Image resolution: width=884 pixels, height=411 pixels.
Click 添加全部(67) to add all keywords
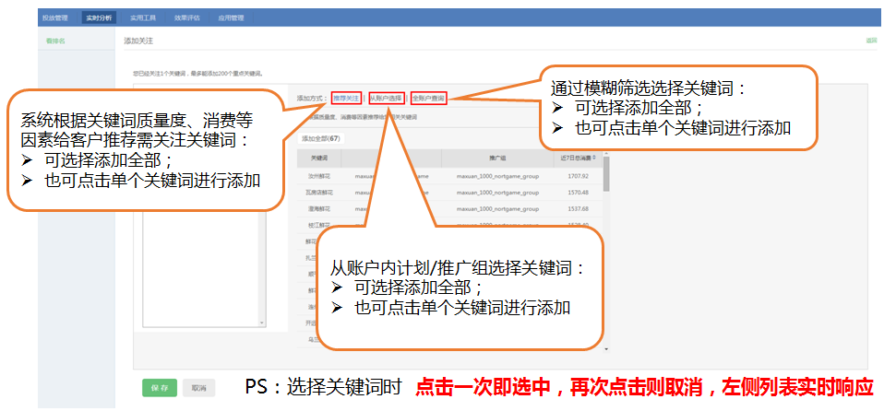(321, 139)
